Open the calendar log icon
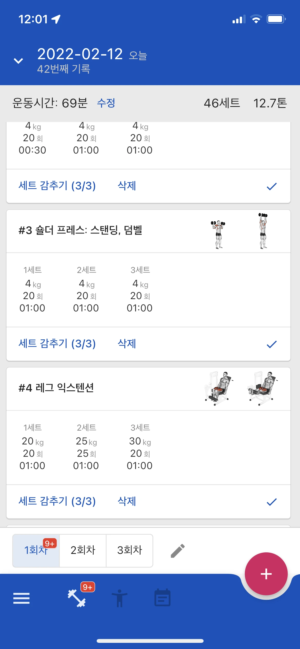This screenshot has height=649, width=300. (162, 598)
